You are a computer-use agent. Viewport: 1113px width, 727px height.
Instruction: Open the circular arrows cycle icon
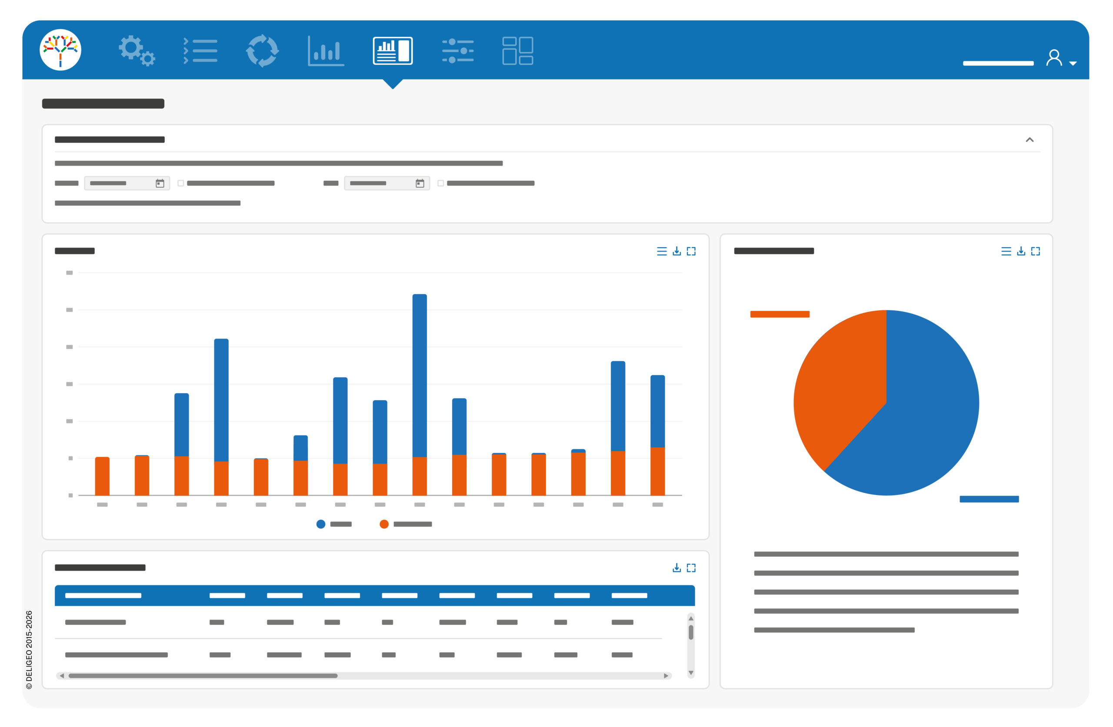pyautogui.click(x=262, y=50)
